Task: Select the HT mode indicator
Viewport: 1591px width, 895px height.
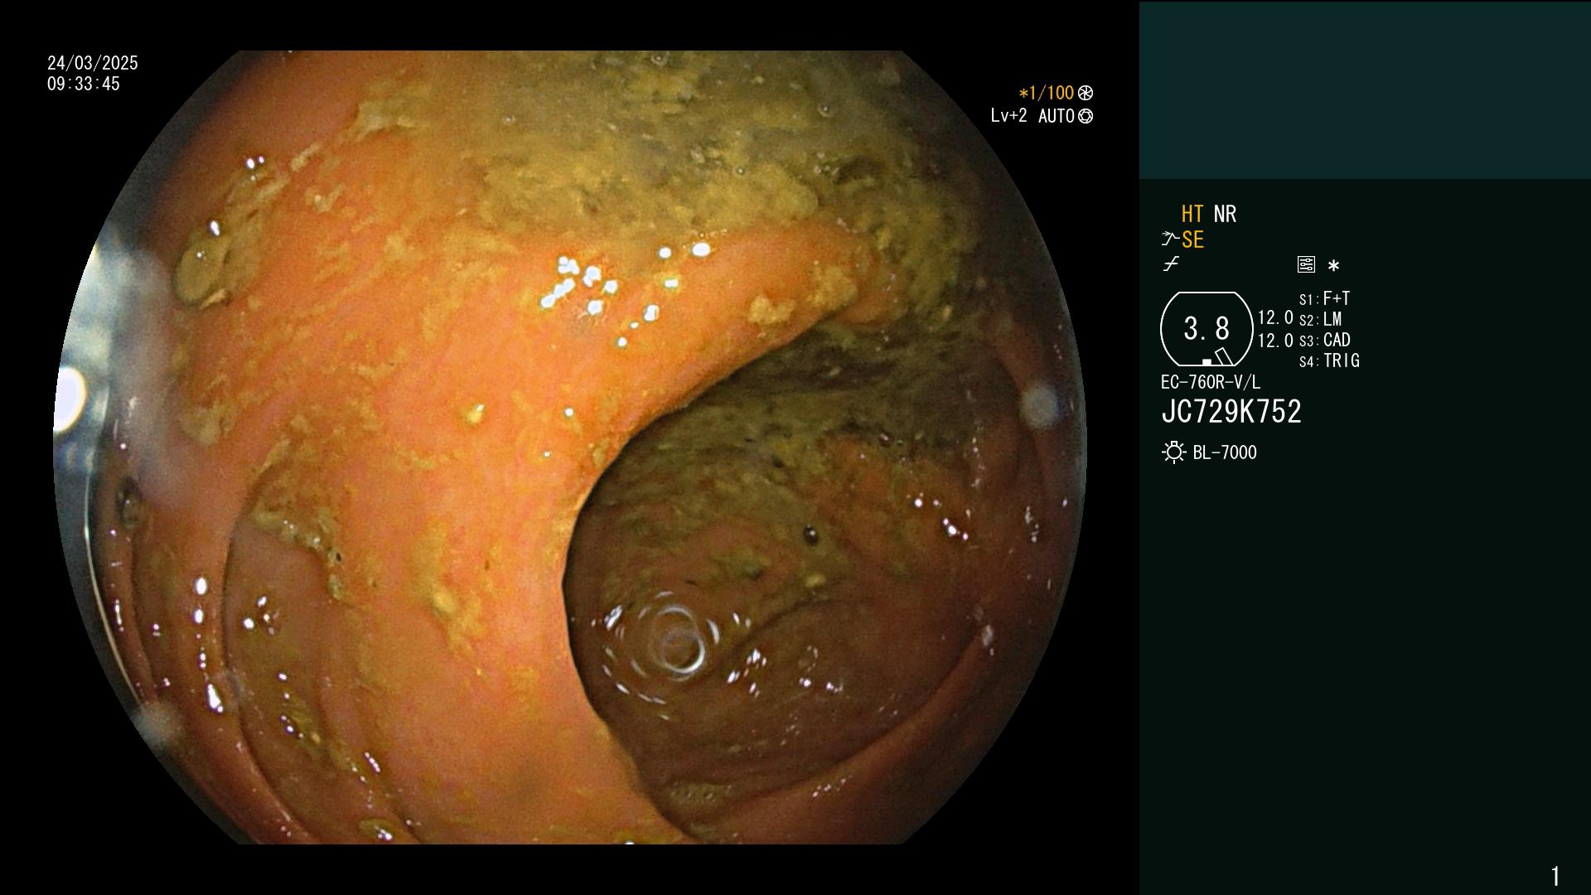Action: click(x=1192, y=214)
